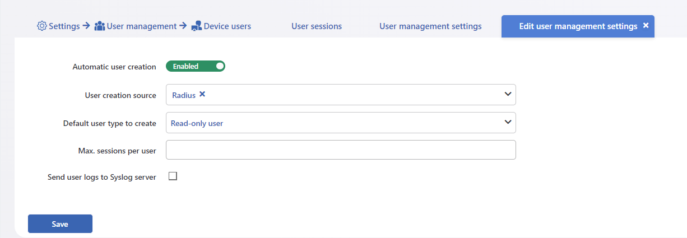The height and width of the screenshot is (238, 687).
Task: Select the Read-only user combo box
Action: coord(341,123)
